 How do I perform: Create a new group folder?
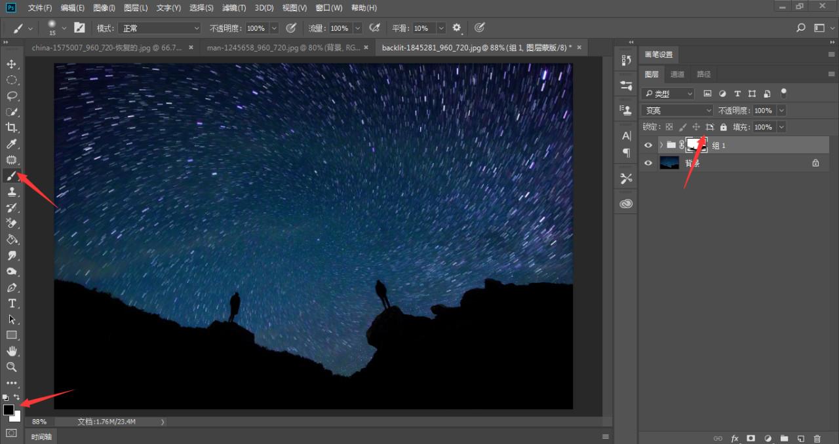click(x=784, y=438)
